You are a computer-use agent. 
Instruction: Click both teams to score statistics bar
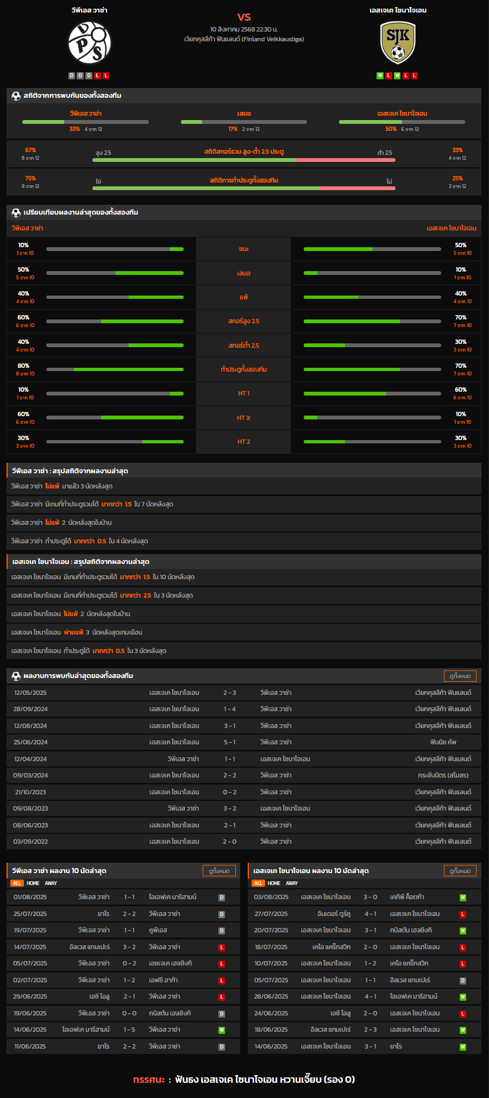tap(244, 189)
